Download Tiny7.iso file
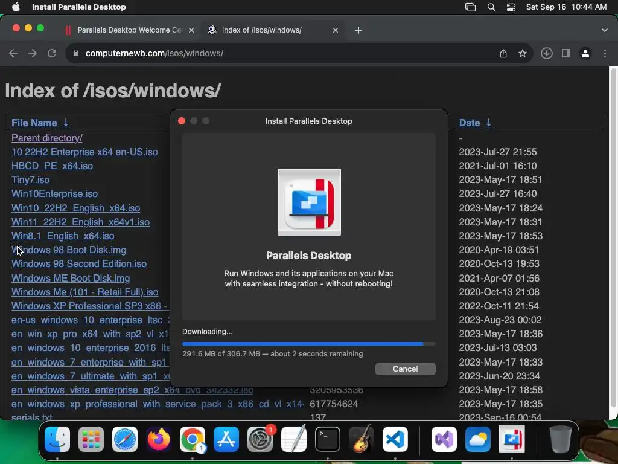618x464 pixels. tap(30, 179)
